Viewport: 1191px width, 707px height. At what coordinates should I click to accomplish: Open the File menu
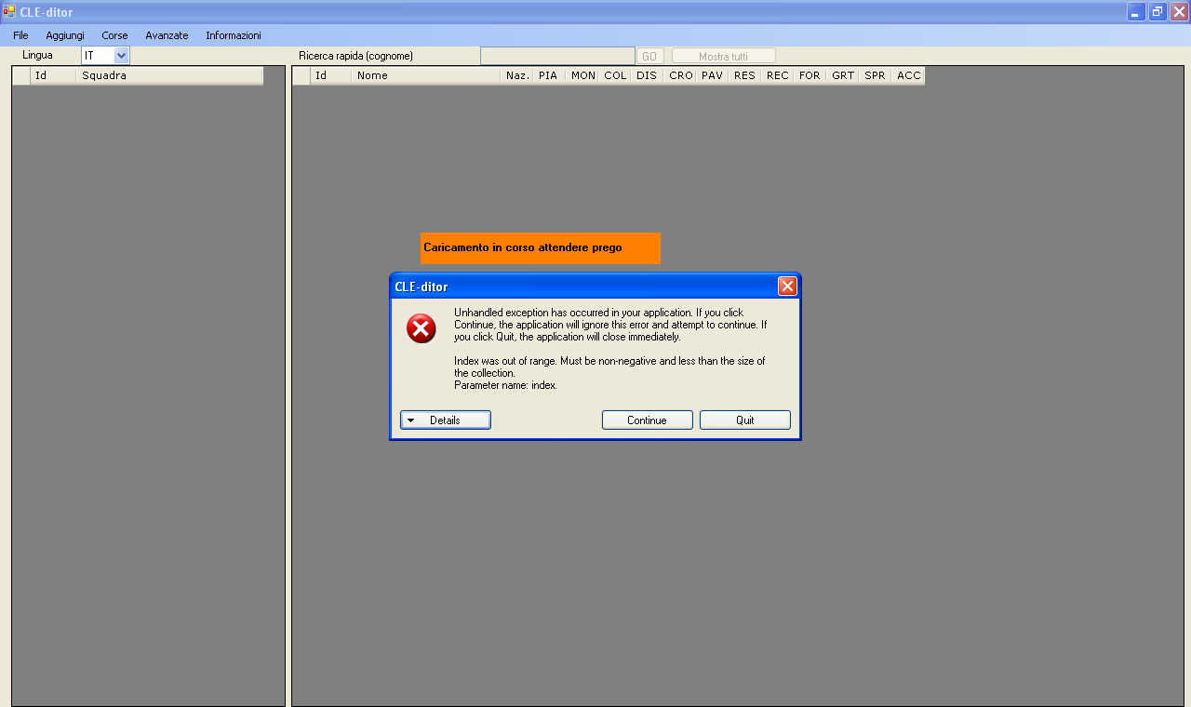coord(20,35)
